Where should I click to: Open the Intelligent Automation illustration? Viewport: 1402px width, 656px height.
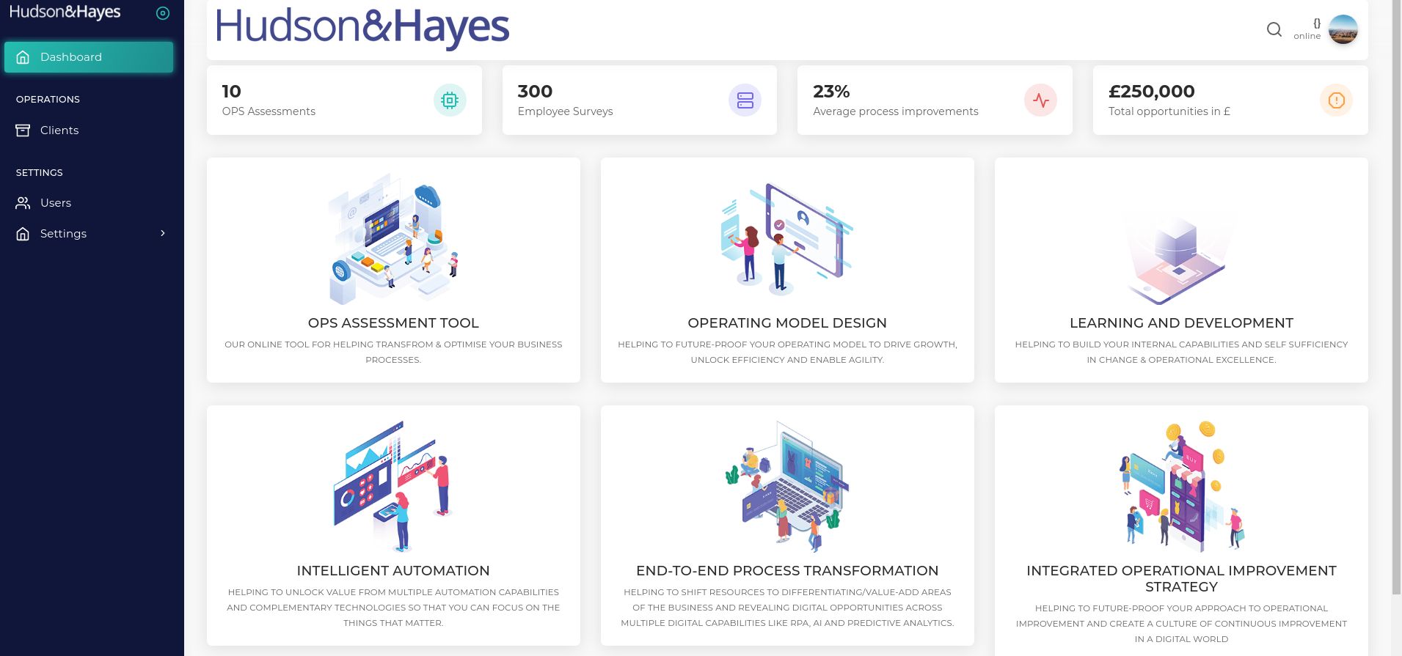[393, 485]
